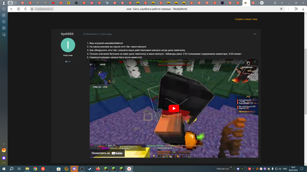Open post options three-dot menu
This screenshot has width=307, height=172.
point(255,34)
